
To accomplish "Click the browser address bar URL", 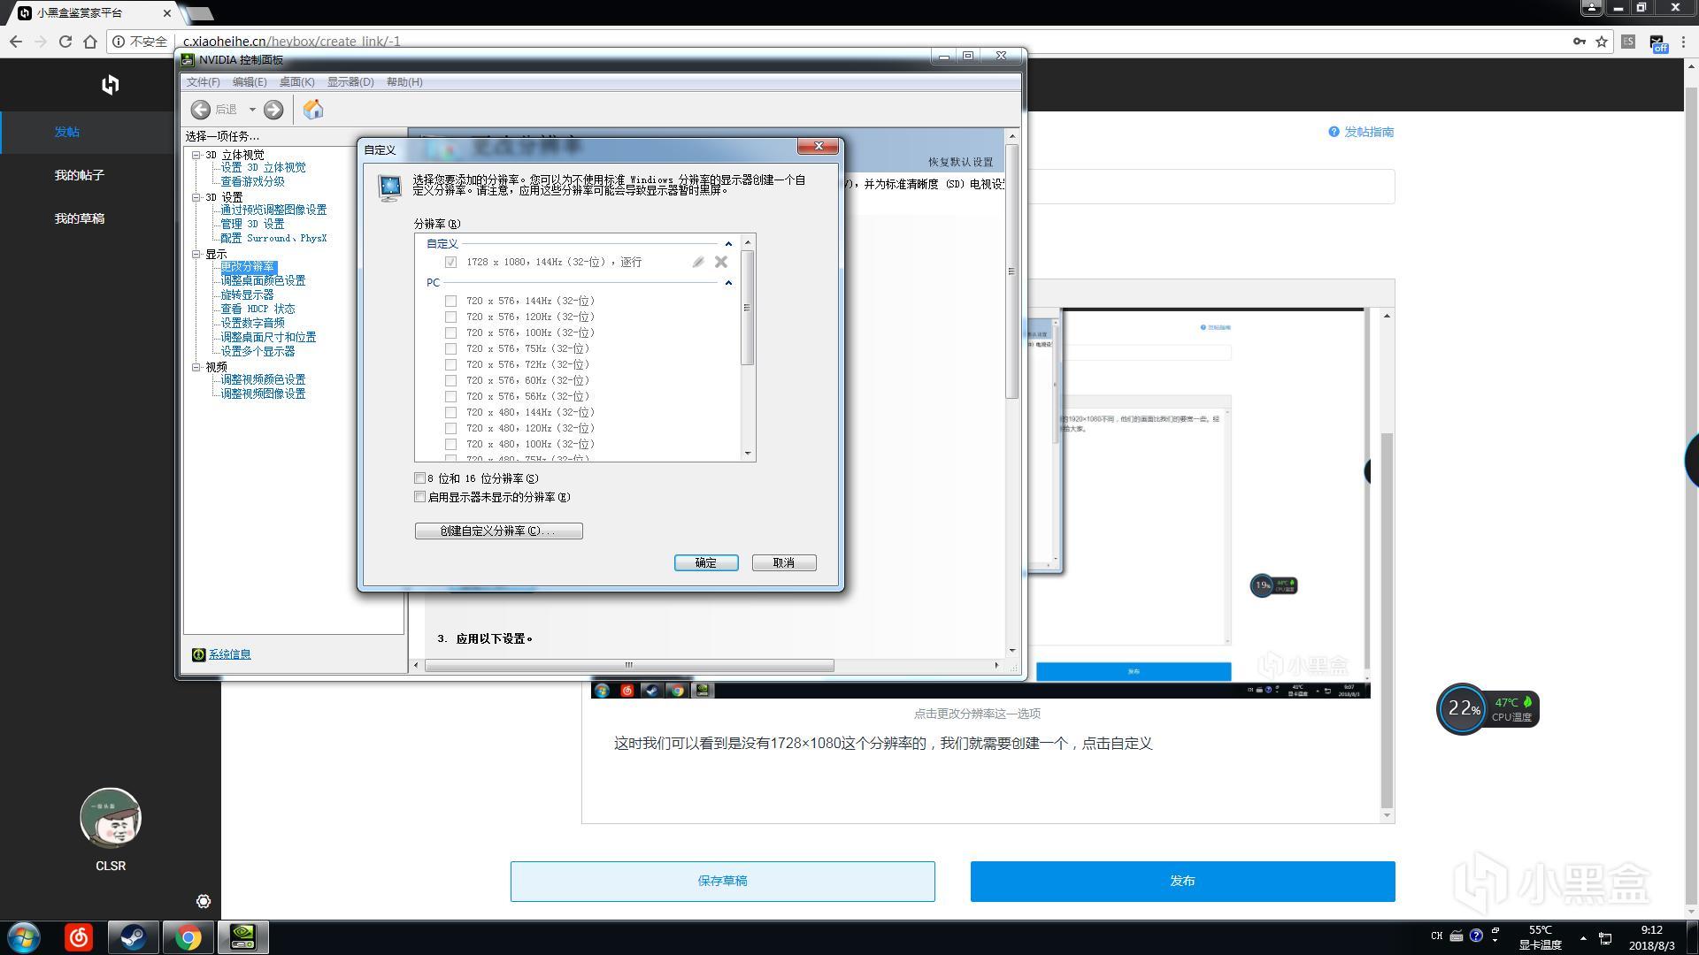I will [x=291, y=42].
